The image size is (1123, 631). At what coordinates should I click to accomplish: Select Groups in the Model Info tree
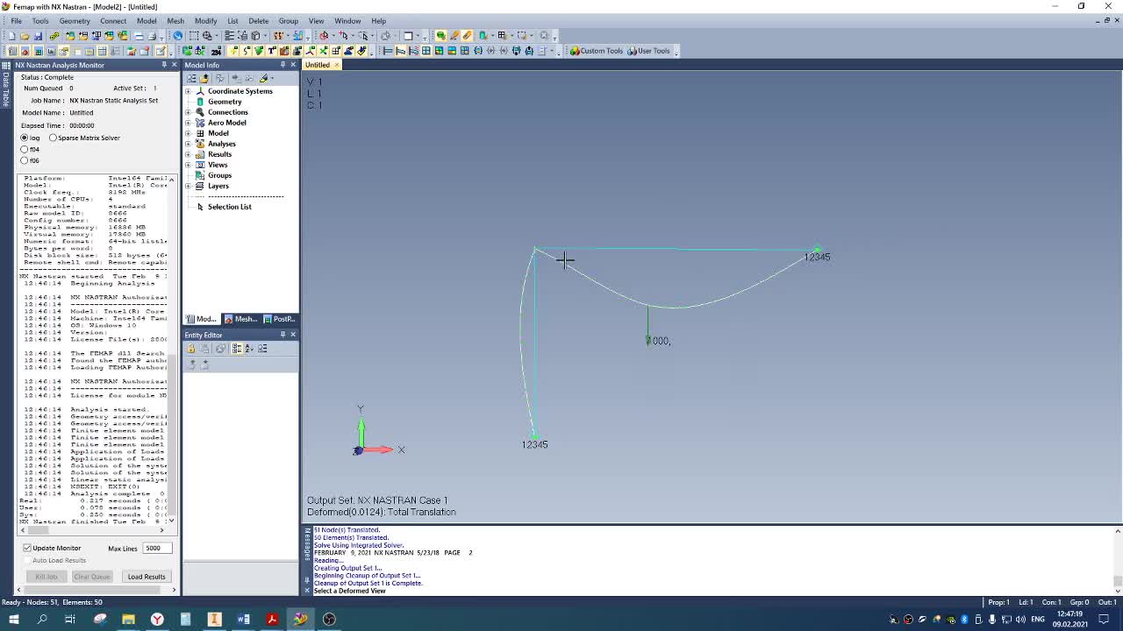point(219,175)
